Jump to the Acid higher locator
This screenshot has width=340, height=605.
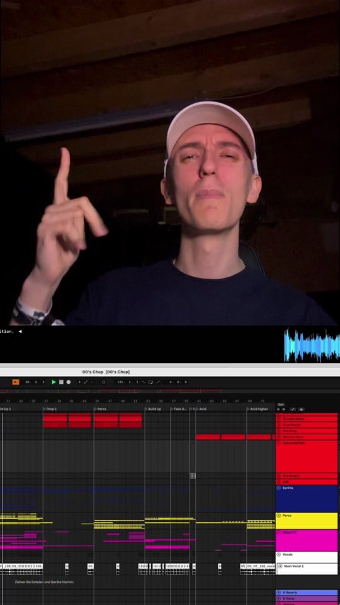(x=258, y=408)
